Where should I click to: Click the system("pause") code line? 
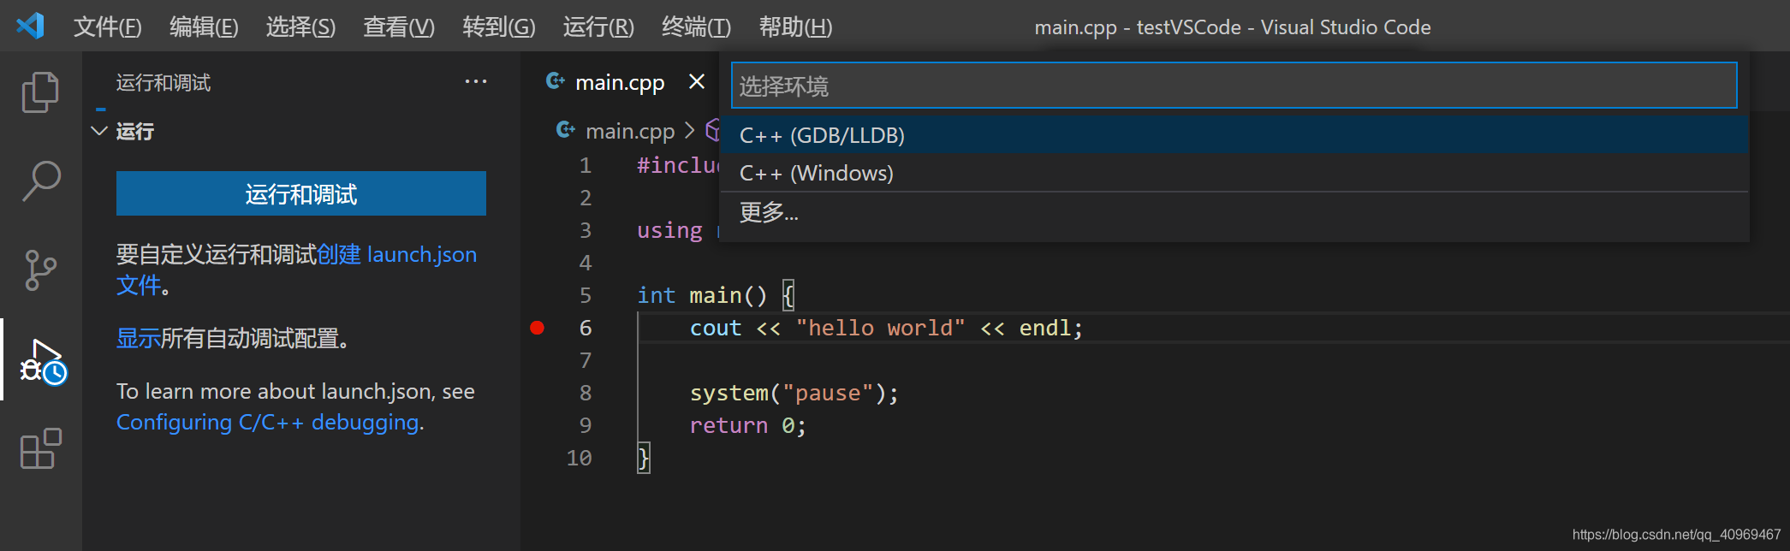794,393
